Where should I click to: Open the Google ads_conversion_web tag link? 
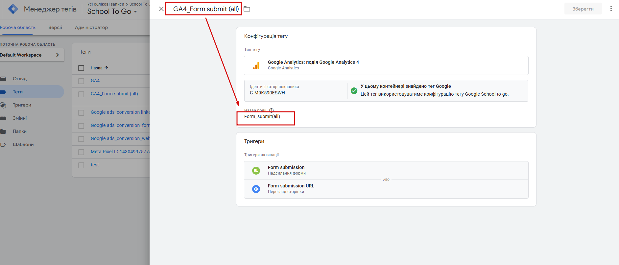click(120, 138)
